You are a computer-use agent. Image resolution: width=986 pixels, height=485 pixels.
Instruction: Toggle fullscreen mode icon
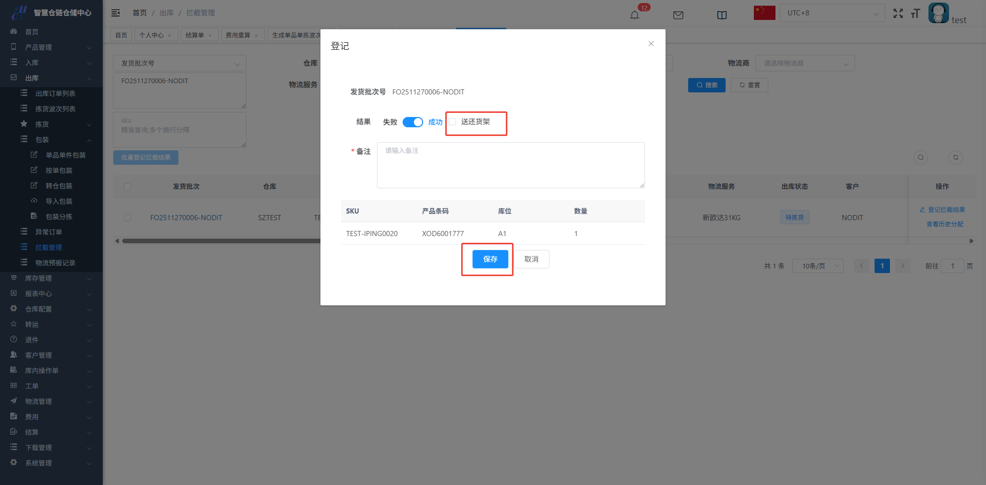898,13
